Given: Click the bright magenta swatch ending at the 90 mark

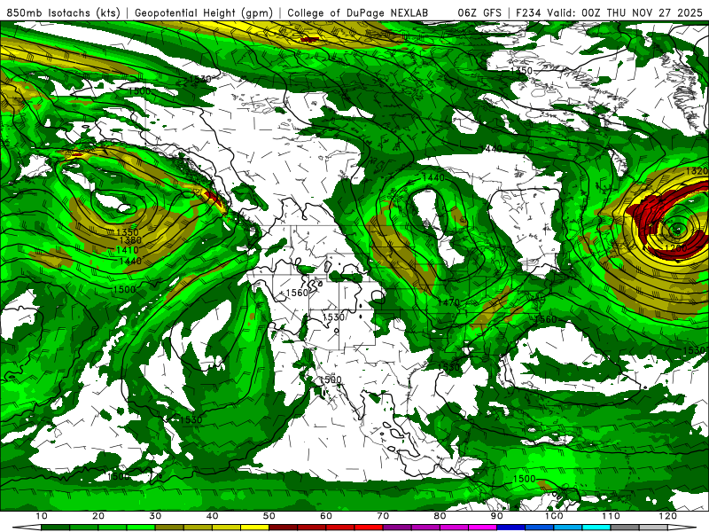Looking at the screenshot, I should 482,528.
